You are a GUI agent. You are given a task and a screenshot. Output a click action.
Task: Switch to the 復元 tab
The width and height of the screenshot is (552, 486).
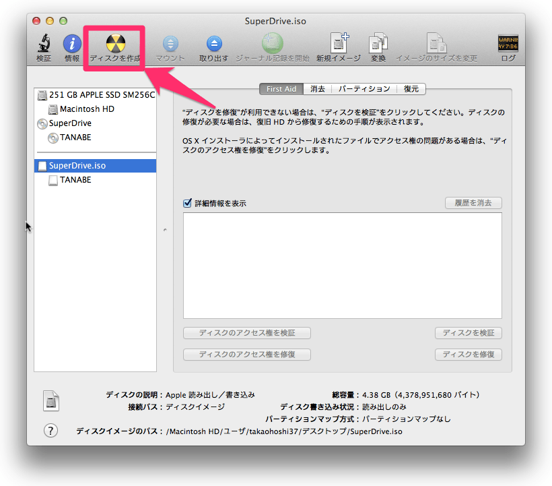(411, 89)
